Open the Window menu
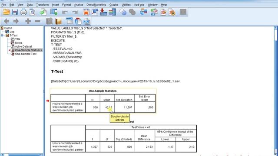Image resolution: width=278 pixels, height=156 pixels. 152,5
